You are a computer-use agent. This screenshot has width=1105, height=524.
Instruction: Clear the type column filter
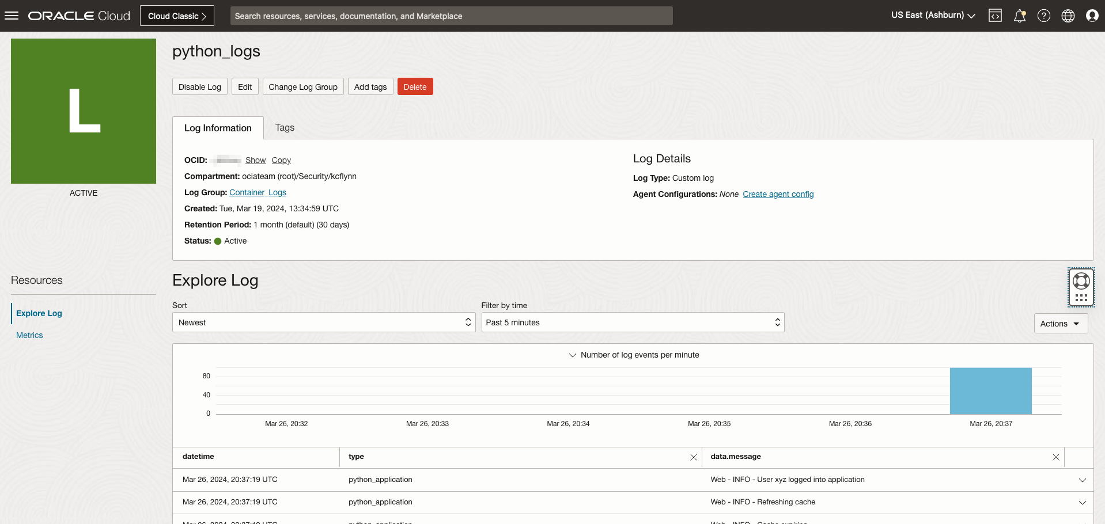point(693,457)
